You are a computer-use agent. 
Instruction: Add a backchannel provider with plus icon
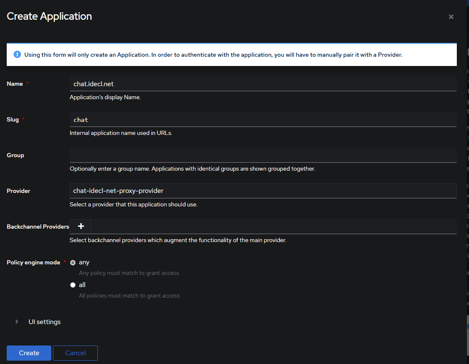[81, 226]
